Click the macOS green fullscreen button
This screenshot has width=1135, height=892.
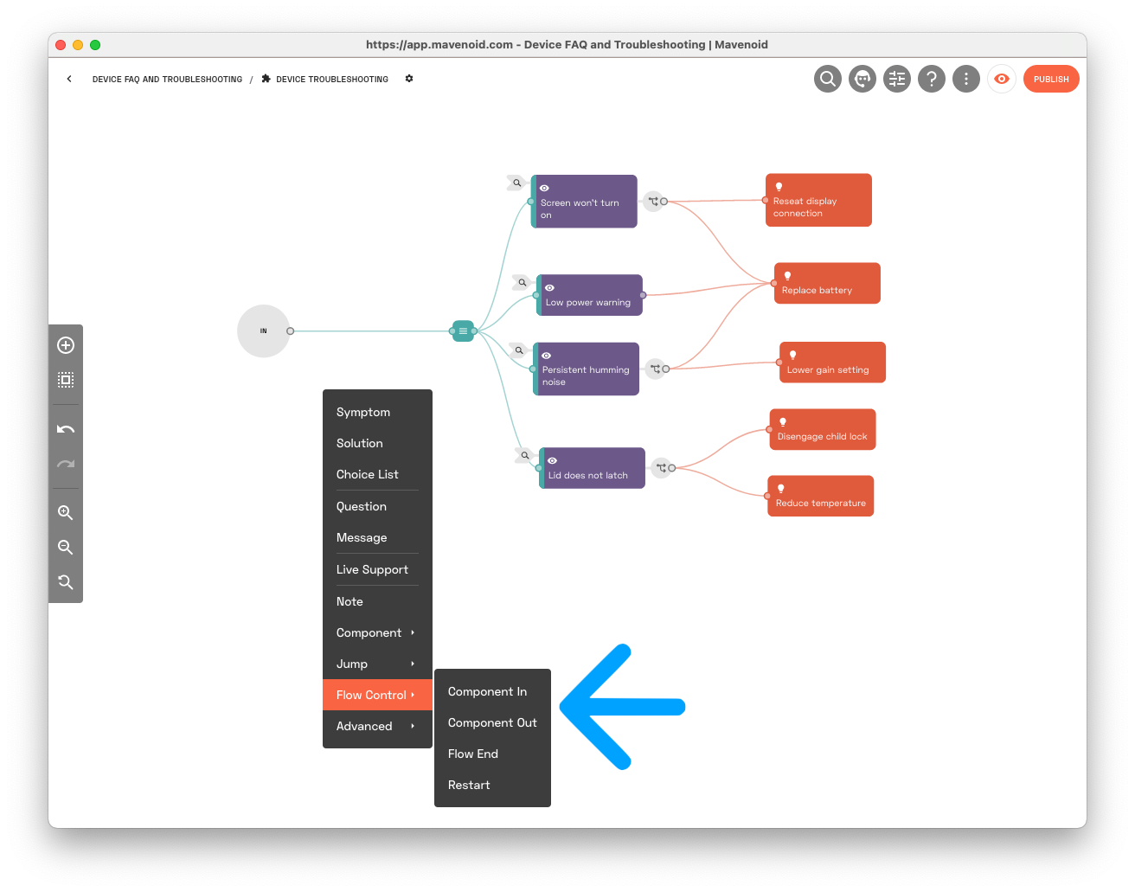click(95, 45)
